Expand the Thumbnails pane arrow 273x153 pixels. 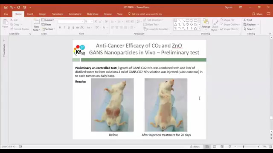tap(4, 40)
